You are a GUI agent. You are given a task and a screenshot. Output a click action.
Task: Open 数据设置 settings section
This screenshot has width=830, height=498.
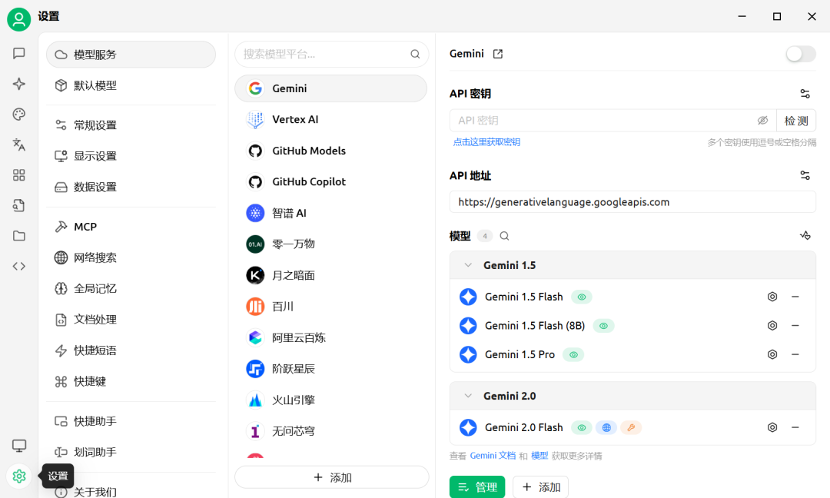131,187
